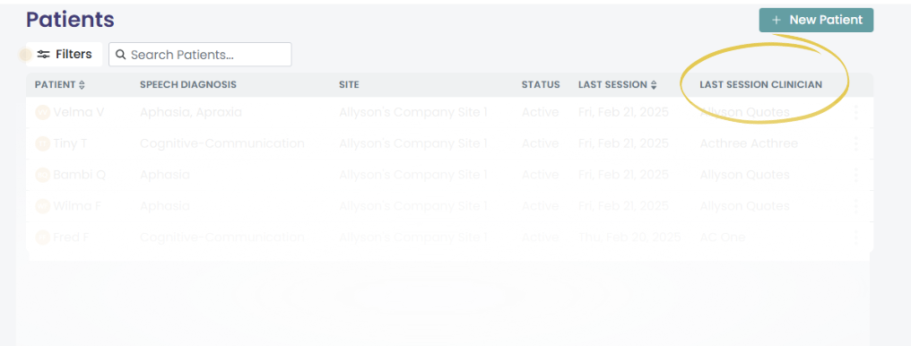Click the Status column header
This screenshot has width=911, height=346.
[x=541, y=85]
